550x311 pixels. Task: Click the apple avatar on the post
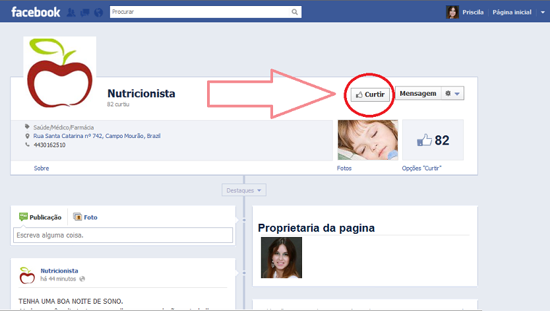point(27,275)
